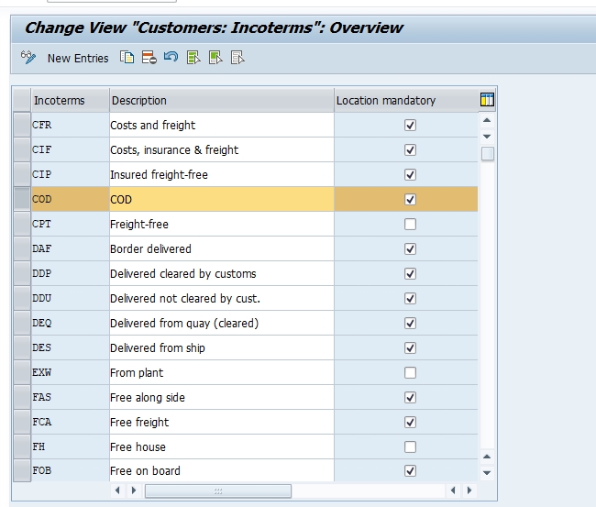The height and width of the screenshot is (507, 596).
Task: Click the 'Delivered cleared by customs' description
Action: point(222,273)
